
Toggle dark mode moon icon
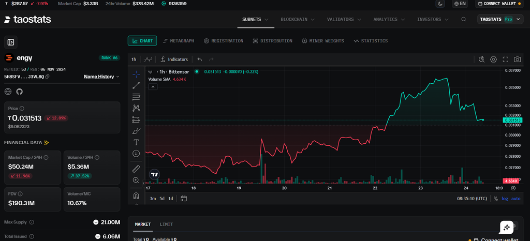click(440, 4)
